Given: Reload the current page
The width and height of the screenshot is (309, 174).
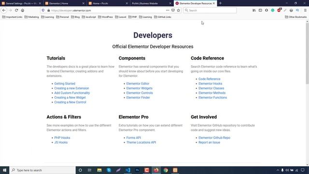Looking at the screenshot, I should 16,10.
